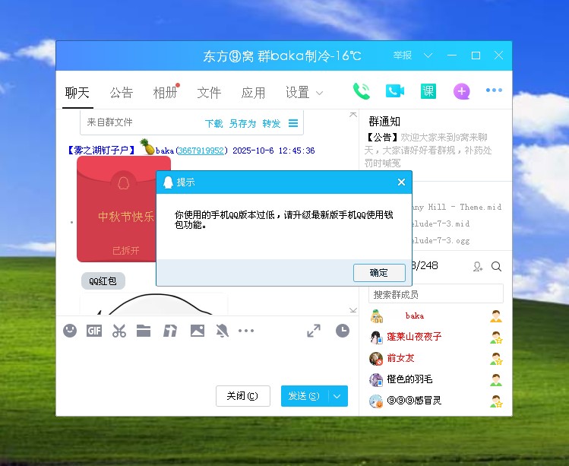Viewport: 569px width, 466px height.
Task: Open the emoji smiley picker
Action: pyautogui.click(x=70, y=331)
